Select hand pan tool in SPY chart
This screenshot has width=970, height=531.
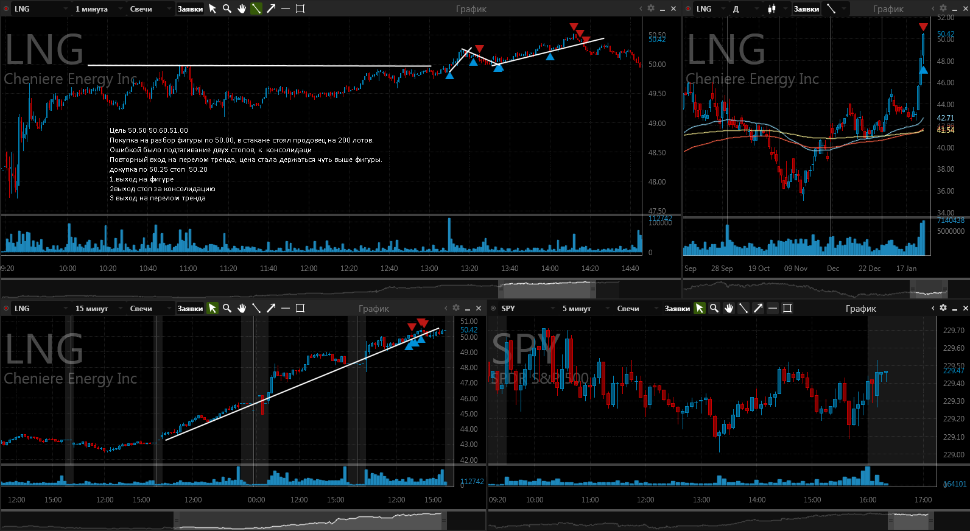pyautogui.click(x=729, y=308)
